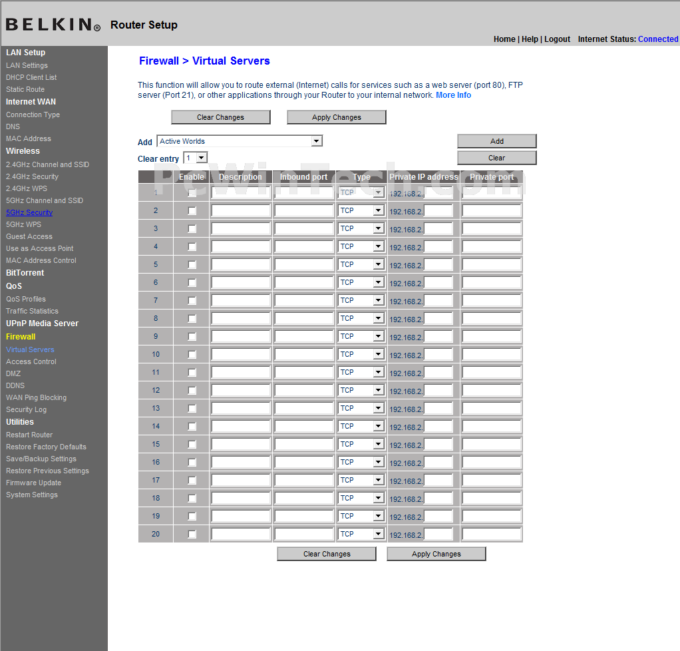Open LAN Settings in the sidebar
The height and width of the screenshot is (651, 680).
coord(27,65)
